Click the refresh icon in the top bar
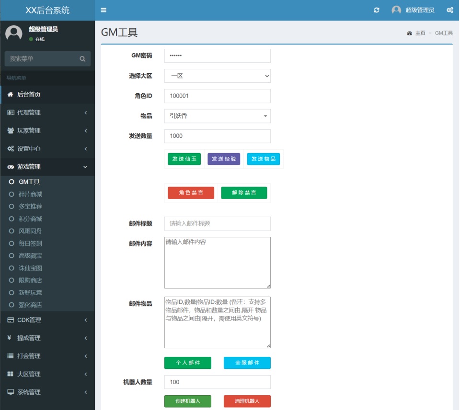The image size is (460, 410). point(377,10)
